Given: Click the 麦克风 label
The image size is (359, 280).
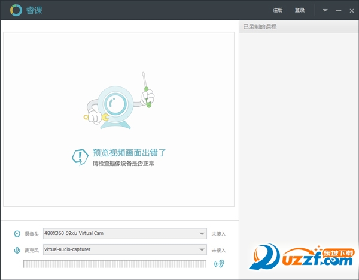Looking at the screenshot, I should (x=32, y=251).
